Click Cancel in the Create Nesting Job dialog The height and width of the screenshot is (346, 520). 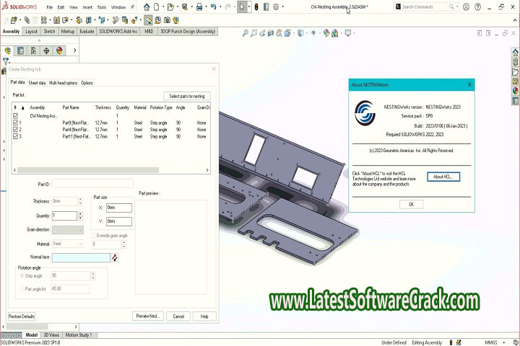tap(178, 316)
